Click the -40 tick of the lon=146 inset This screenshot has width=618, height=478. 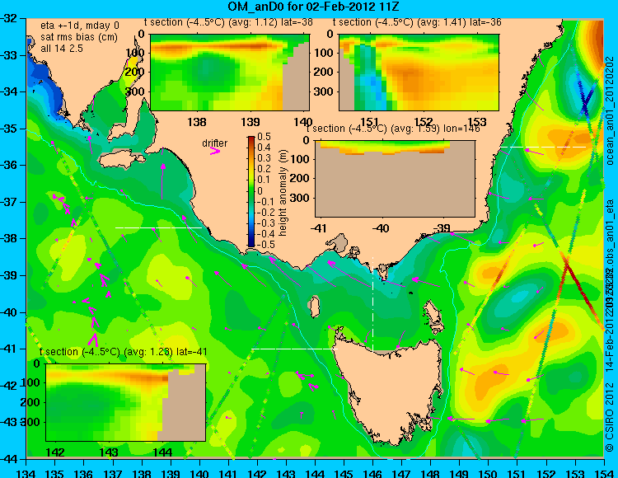point(382,228)
